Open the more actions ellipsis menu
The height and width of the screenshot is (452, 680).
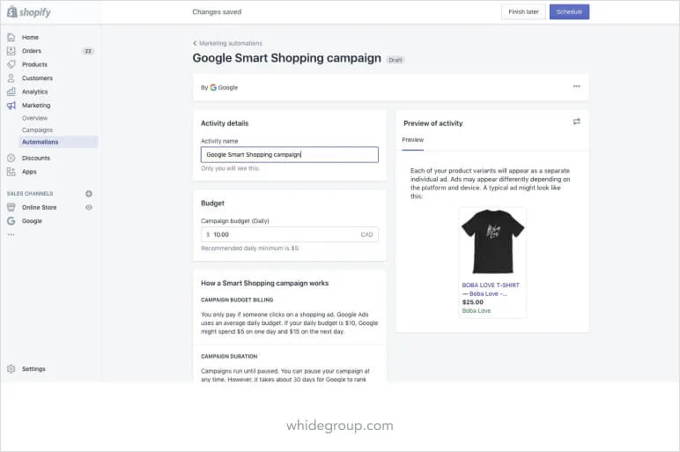(576, 86)
